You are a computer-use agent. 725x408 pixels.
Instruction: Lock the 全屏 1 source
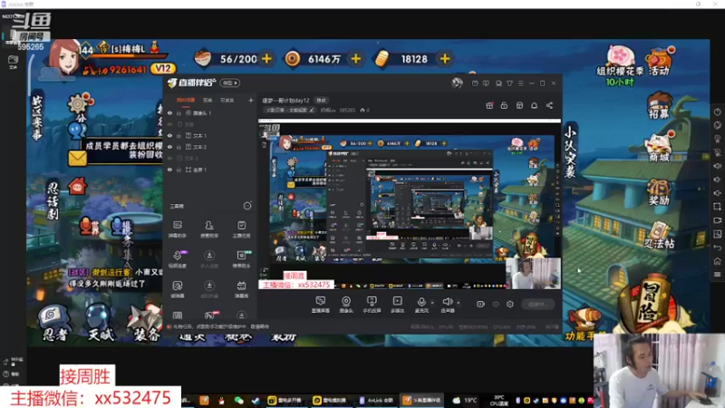(179, 170)
